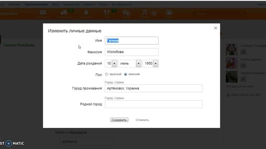Viewport: 266px width, 149px height.
Task: Open the Люди сейчас на сайте link
Action: [x=246, y=95]
